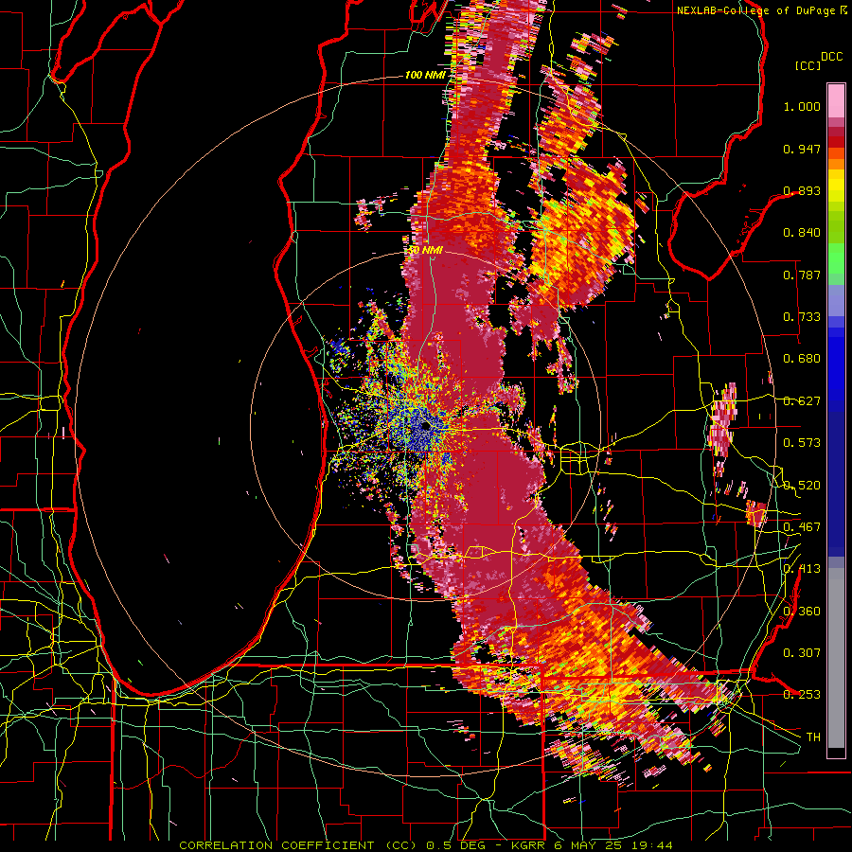This screenshot has width=852, height=852.
Task: Pick the bright green colorbar segment
Action: coord(836,258)
